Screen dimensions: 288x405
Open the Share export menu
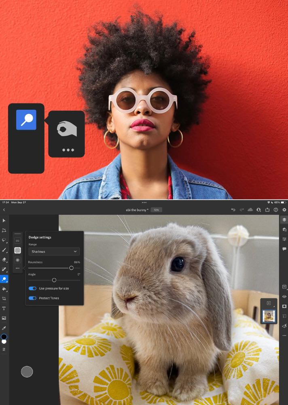pos(267,210)
